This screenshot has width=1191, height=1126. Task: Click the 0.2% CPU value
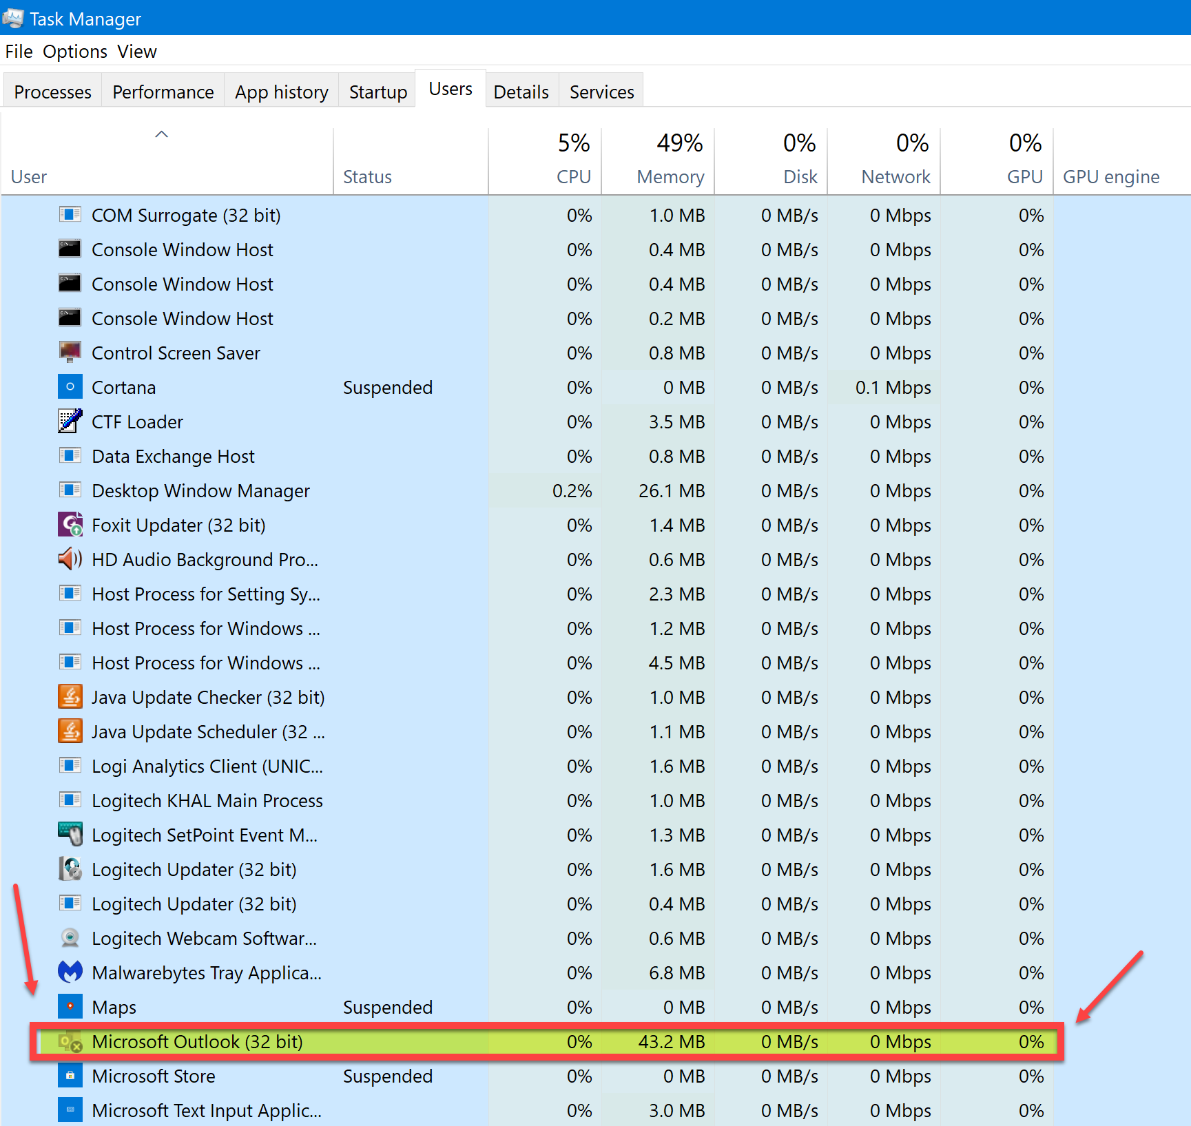pyautogui.click(x=572, y=490)
